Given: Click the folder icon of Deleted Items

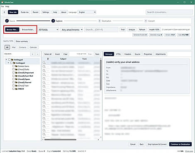Looking at the screenshot, I should pos(16,66).
